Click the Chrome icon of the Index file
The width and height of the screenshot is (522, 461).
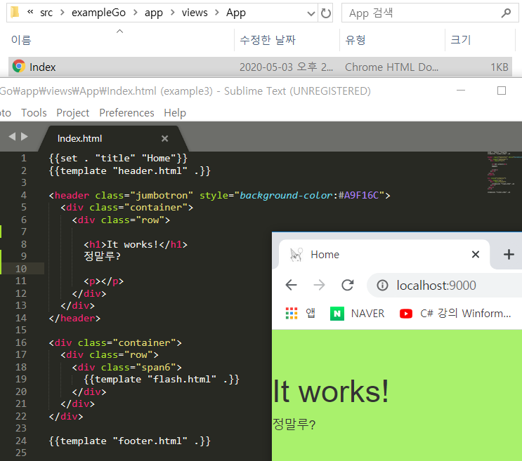point(19,67)
